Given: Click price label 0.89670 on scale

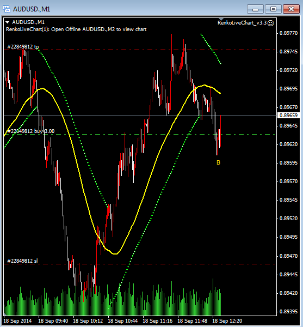Looking at the screenshot, I should [288, 107].
